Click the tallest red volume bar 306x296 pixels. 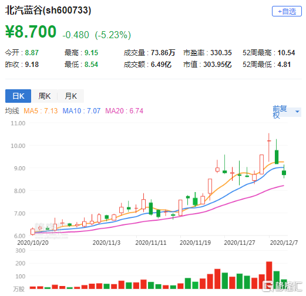[x=269, y=275]
